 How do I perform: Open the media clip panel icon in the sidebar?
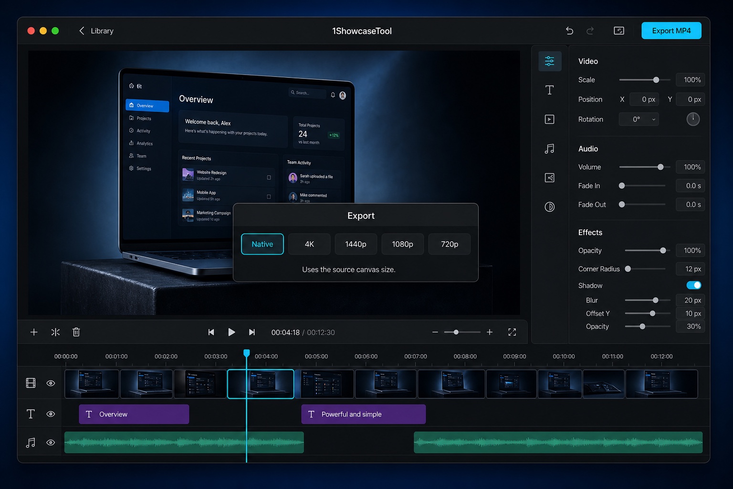tap(550, 119)
